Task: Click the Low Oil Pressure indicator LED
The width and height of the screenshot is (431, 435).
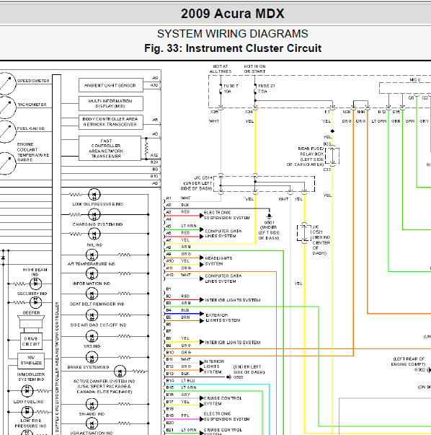Action: pyautogui.click(x=94, y=195)
